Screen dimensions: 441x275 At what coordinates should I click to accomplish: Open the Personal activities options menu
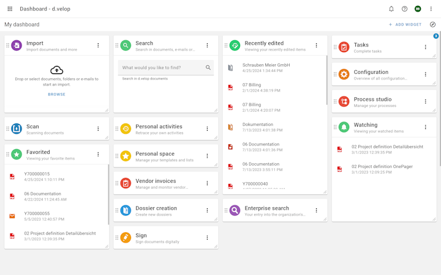207,128
